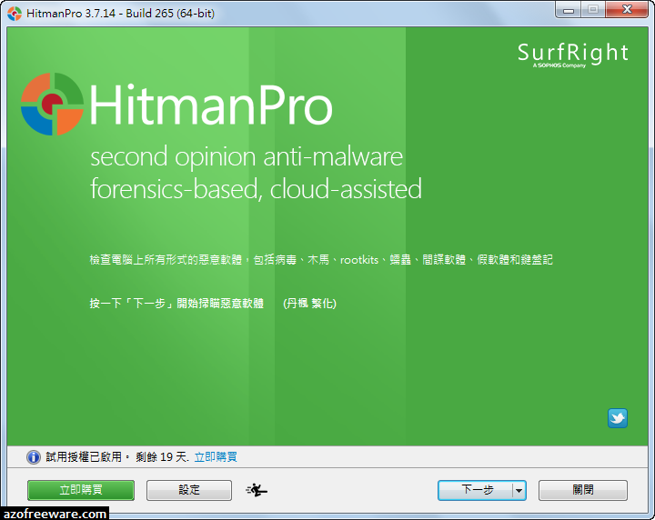Click the title bar HitmanPro app icon
Image resolution: width=655 pixels, height=520 pixels.
[x=15, y=14]
